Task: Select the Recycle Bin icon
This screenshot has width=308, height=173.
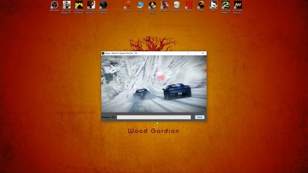Action: 177,6
